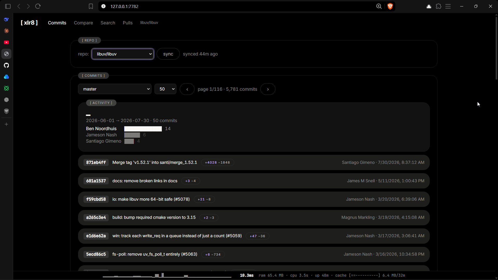Open the zoom magnifier icon in address bar

[x=379, y=6]
